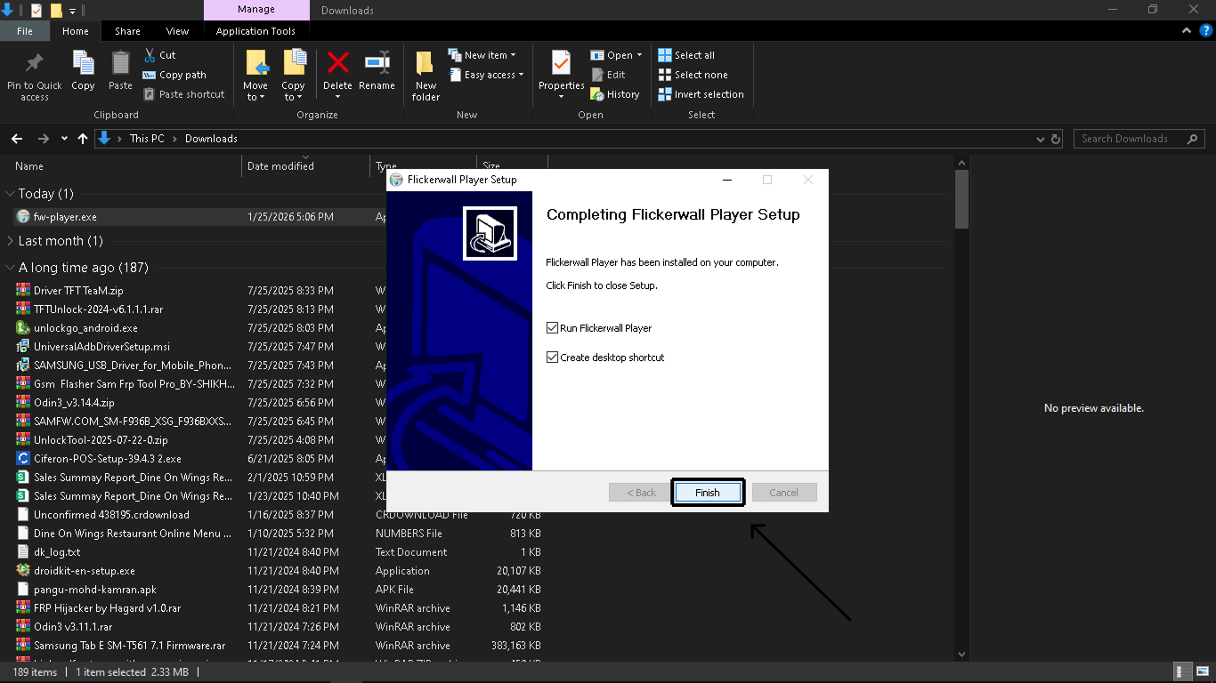Switch to the Home ribbon tab
1216x683 pixels.
76,31
